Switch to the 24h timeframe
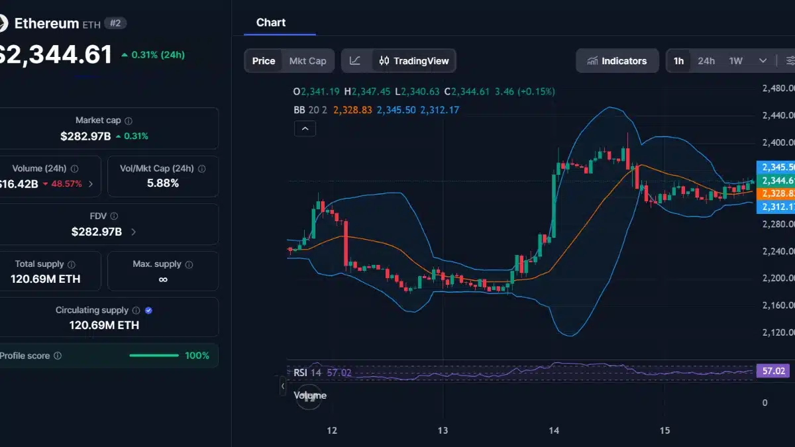Image resolution: width=795 pixels, height=447 pixels. [x=706, y=60]
